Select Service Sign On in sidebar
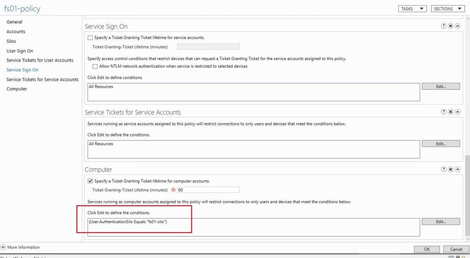Viewport: 470px width, 258px height. [x=23, y=70]
